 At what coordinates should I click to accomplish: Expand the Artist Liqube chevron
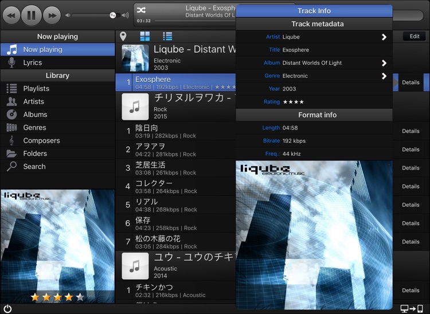pos(384,37)
